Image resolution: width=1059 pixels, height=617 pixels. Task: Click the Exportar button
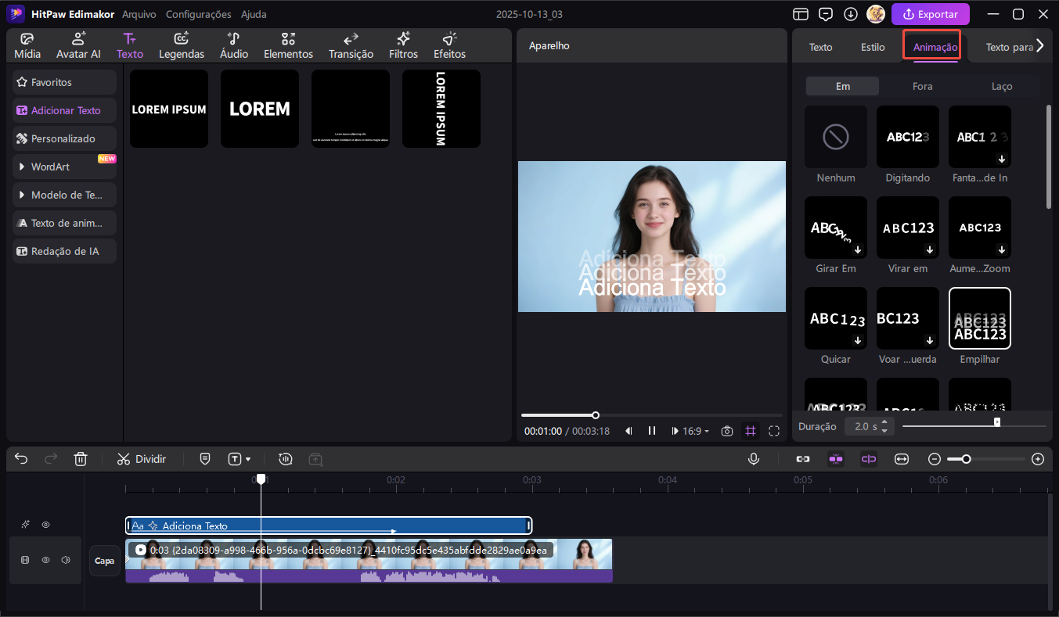(x=931, y=14)
